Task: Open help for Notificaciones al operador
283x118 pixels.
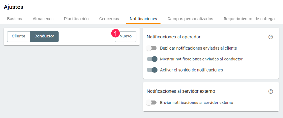Action: pos(271,37)
